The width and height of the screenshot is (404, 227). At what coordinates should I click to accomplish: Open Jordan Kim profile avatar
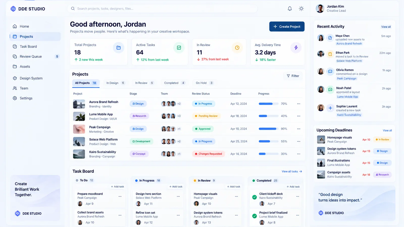coord(320,9)
